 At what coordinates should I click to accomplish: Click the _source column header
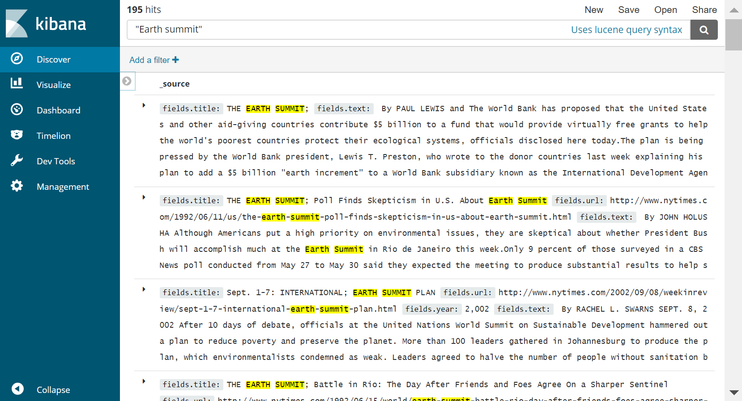coord(175,84)
